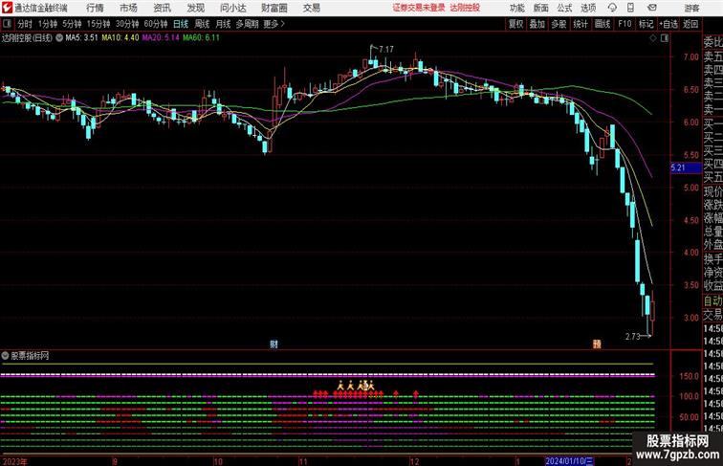Click the 返回 back button
This screenshot has width=723, height=466.
point(690,24)
